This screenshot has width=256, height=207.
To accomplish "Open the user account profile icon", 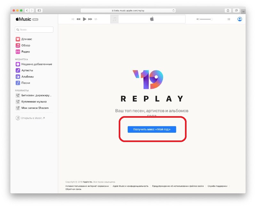I will click(x=240, y=19).
